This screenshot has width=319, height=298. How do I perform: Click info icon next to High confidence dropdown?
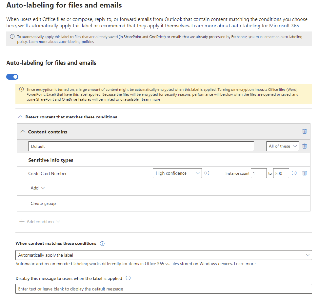206,173
